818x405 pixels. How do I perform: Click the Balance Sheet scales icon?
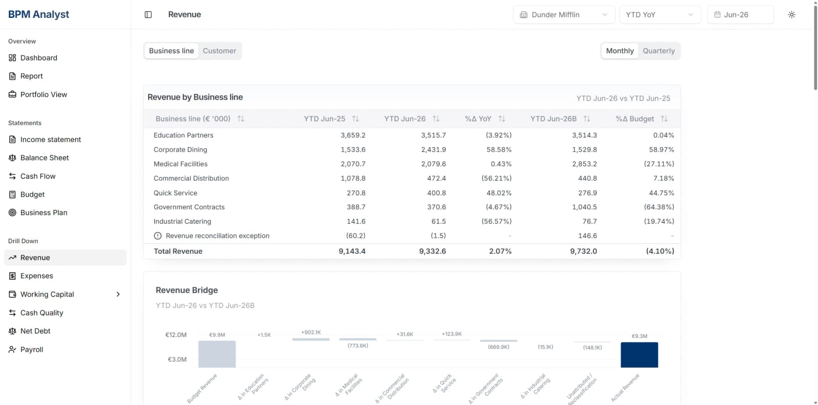(12, 158)
